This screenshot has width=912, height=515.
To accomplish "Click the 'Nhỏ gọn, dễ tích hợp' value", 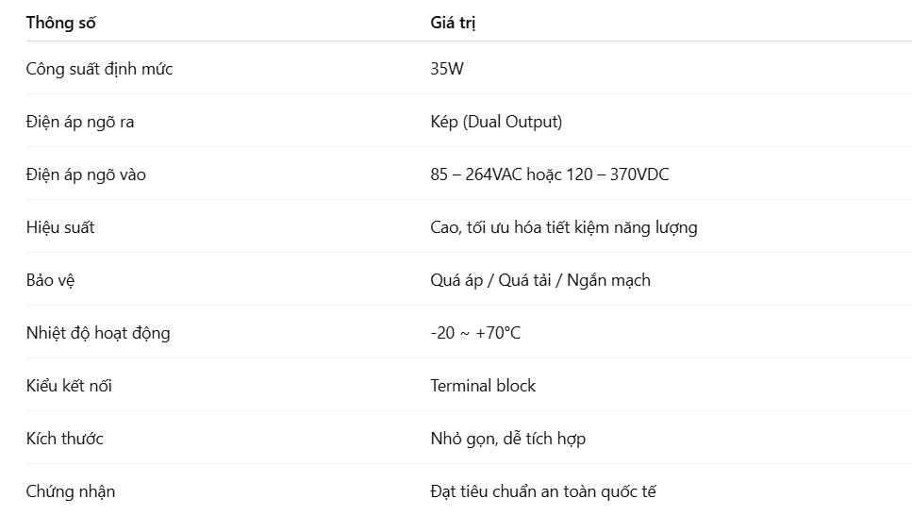I will tap(507, 439).
